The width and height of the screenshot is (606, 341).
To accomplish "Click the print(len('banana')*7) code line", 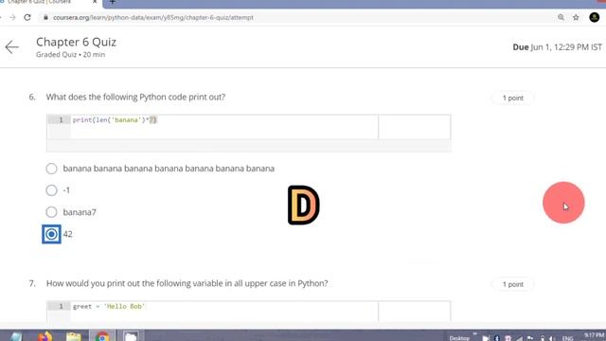I will [115, 120].
